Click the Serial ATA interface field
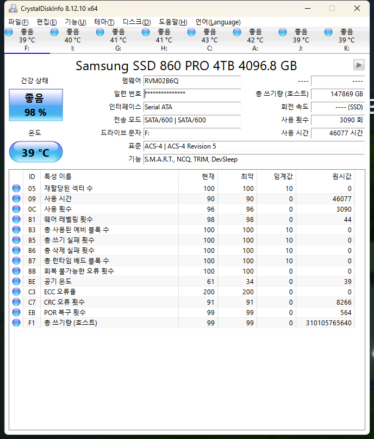Screen dimensions: 374x439 [x=192, y=107]
